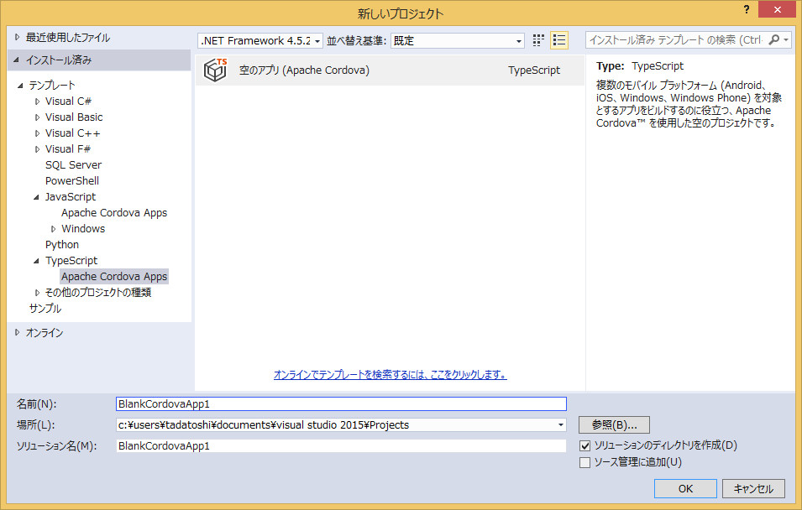Select the 空のアプリ (Apache Cordova) template icon
Image resolution: width=802 pixels, height=510 pixels.
click(215, 70)
